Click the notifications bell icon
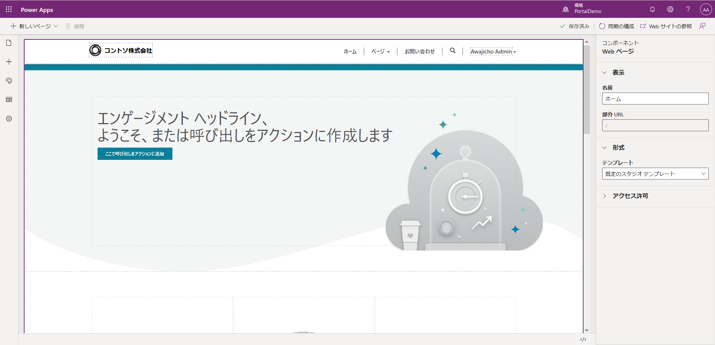Screen dimensions: 715x345 click(x=652, y=9)
